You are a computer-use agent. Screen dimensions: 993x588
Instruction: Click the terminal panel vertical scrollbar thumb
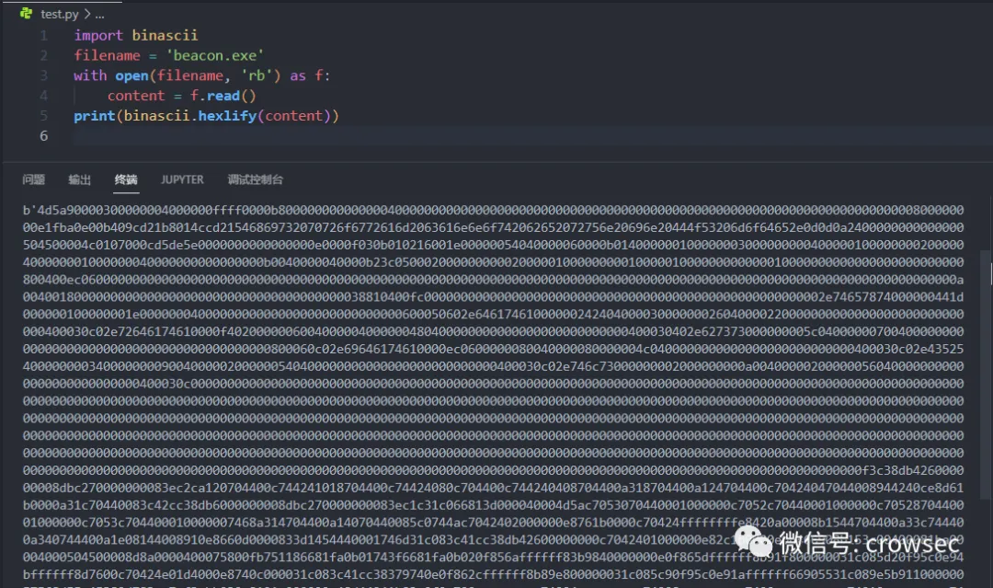click(986, 374)
